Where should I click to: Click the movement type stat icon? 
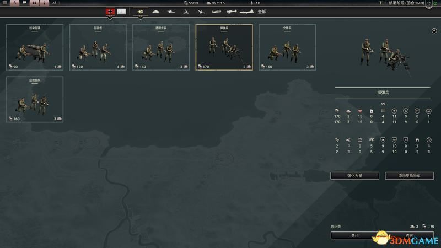tap(348, 140)
